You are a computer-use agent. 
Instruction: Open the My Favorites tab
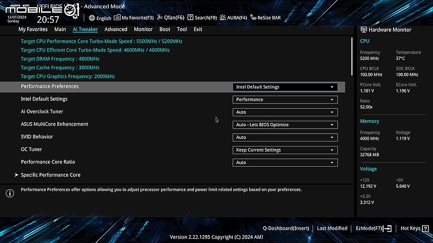tap(33, 29)
